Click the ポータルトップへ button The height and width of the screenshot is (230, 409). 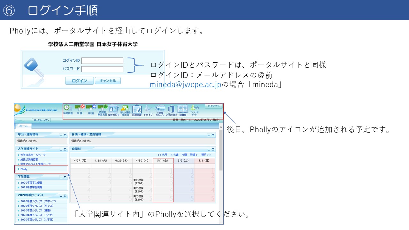click(x=41, y=120)
